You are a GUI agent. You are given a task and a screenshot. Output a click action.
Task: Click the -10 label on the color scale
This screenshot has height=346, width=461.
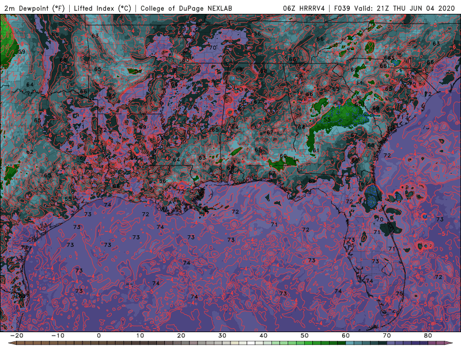58,336
